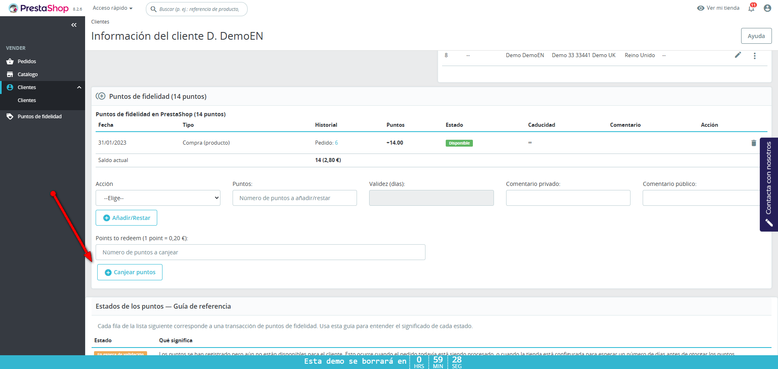Click the Tipo column header
The height and width of the screenshot is (369, 778).
pos(188,125)
